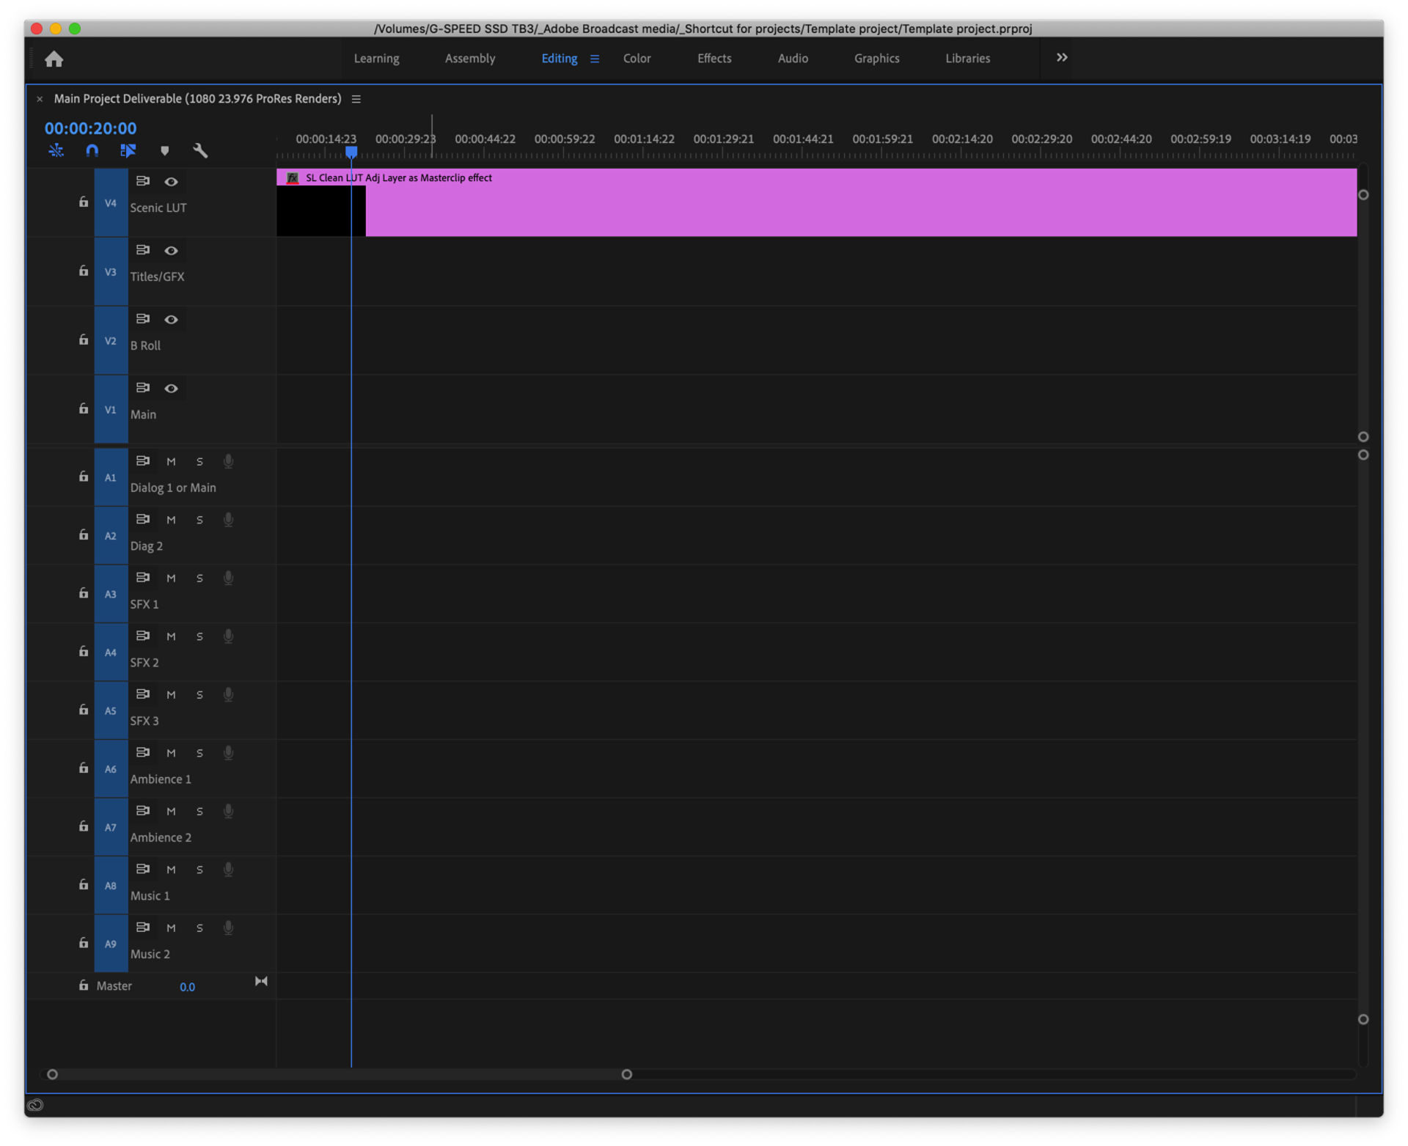Viewport: 1408px width, 1146px height.
Task: Enable voice-over record on A1 track
Action: pyautogui.click(x=229, y=461)
